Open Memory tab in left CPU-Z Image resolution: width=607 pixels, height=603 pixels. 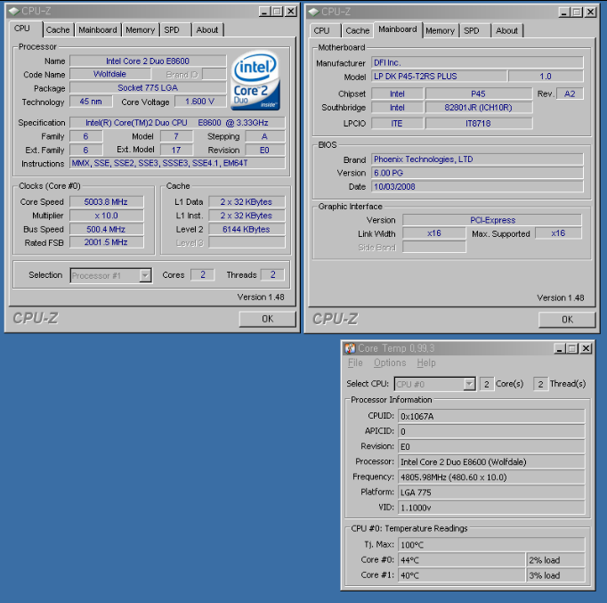pos(140,29)
